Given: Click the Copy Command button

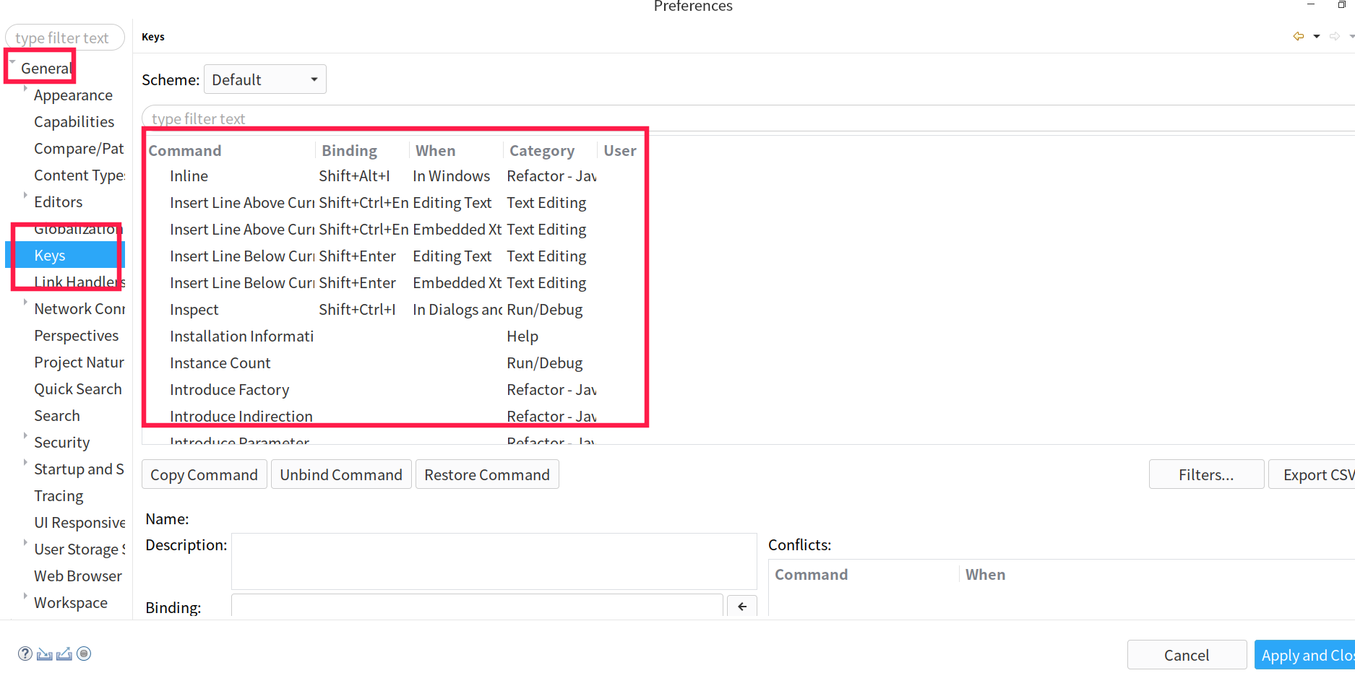Looking at the screenshot, I should coord(204,474).
